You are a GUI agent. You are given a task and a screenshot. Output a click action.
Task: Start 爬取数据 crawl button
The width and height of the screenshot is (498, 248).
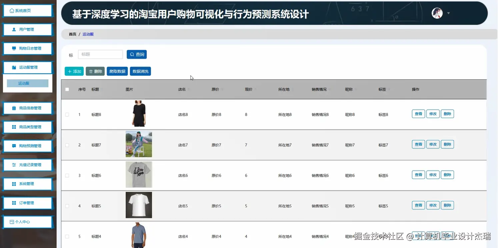(117, 71)
